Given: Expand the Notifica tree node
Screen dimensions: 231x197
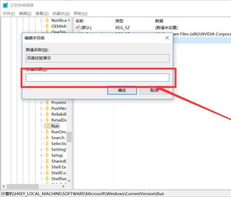Looking at the screenshot, I should pos(41,21).
